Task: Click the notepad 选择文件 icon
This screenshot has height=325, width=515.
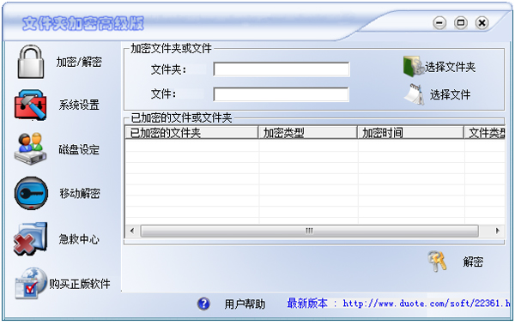Action: [x=415, y=94]
